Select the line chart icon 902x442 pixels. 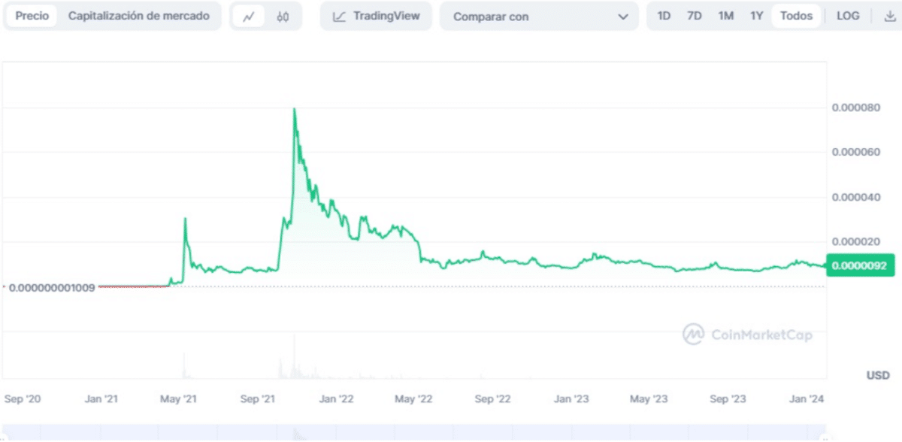tap(250, 15)
